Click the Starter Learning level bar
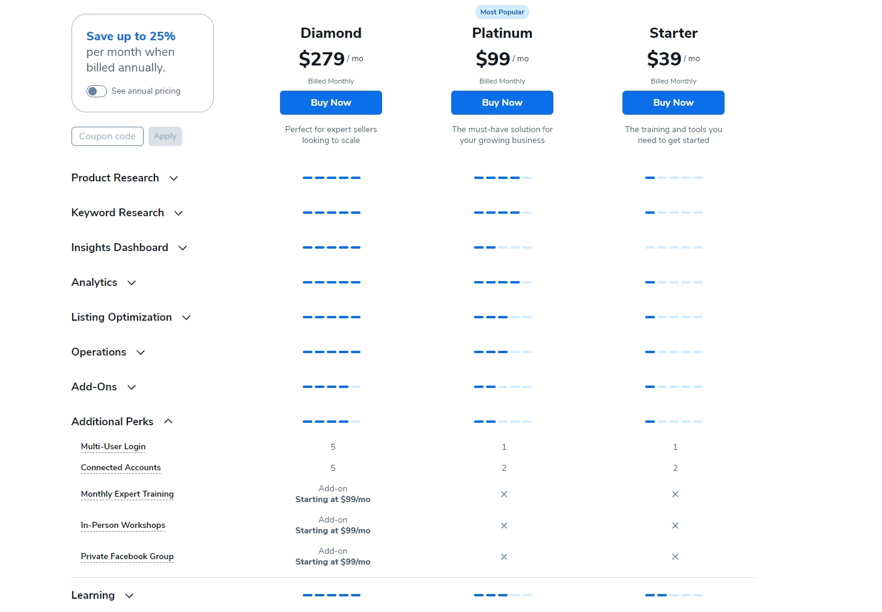This screenshot has height=612, width=882. 674,595
